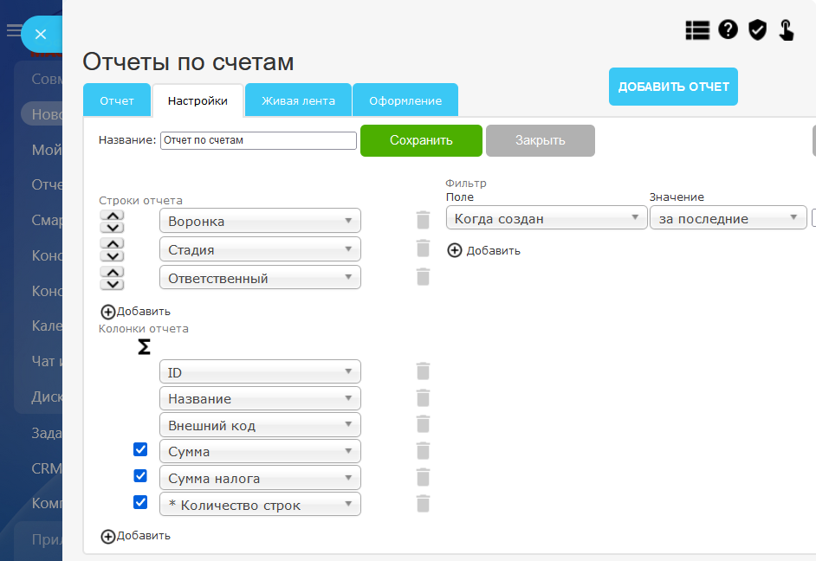Delete the Воронка row with trash icon
This screenshot has width=816, height=561.
[x=423, y=221]
